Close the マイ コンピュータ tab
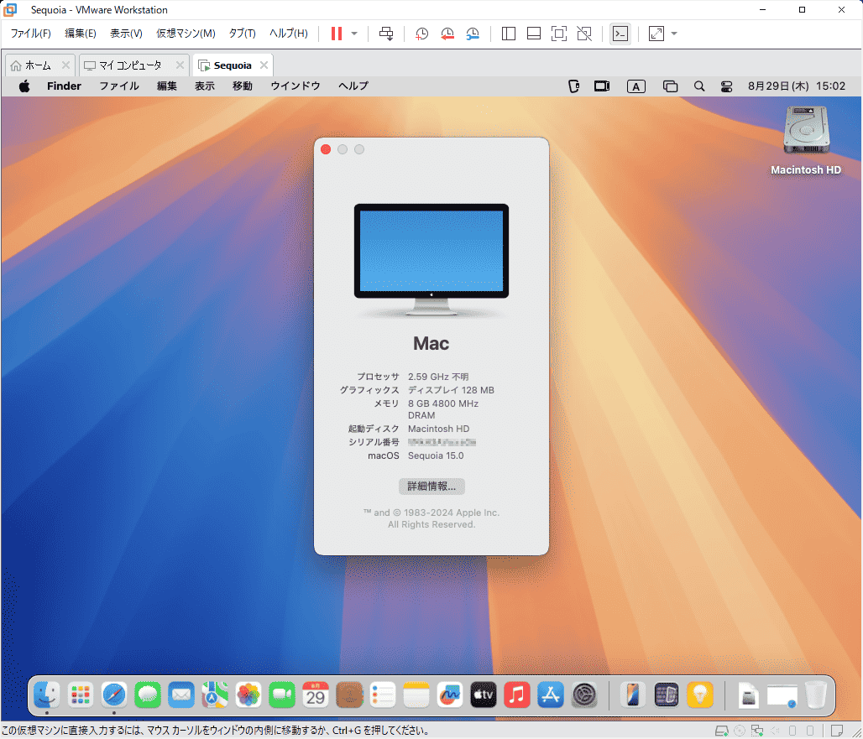Image resolution: width=863 pixels, height=739 pixels. [x=180, y=65]
